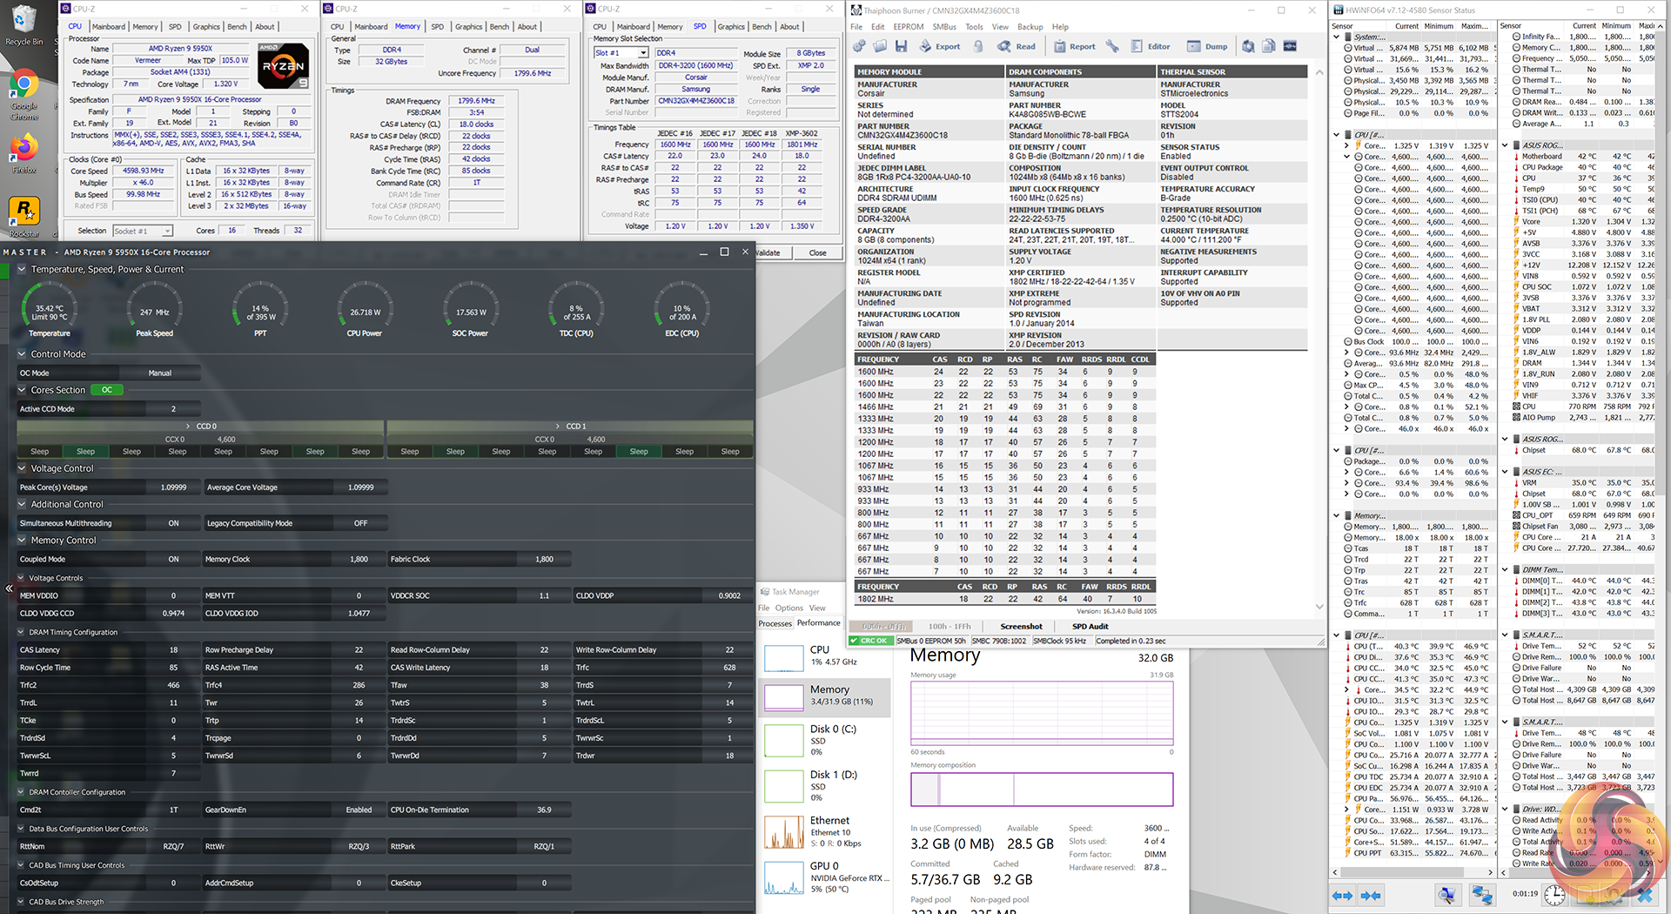Screen dimensions: 1671x914
Task: Click the HWiNFO clock timer icon
Action: tap(1554, 895)
